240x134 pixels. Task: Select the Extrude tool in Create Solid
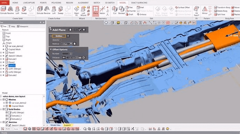(x=3, y=10)
